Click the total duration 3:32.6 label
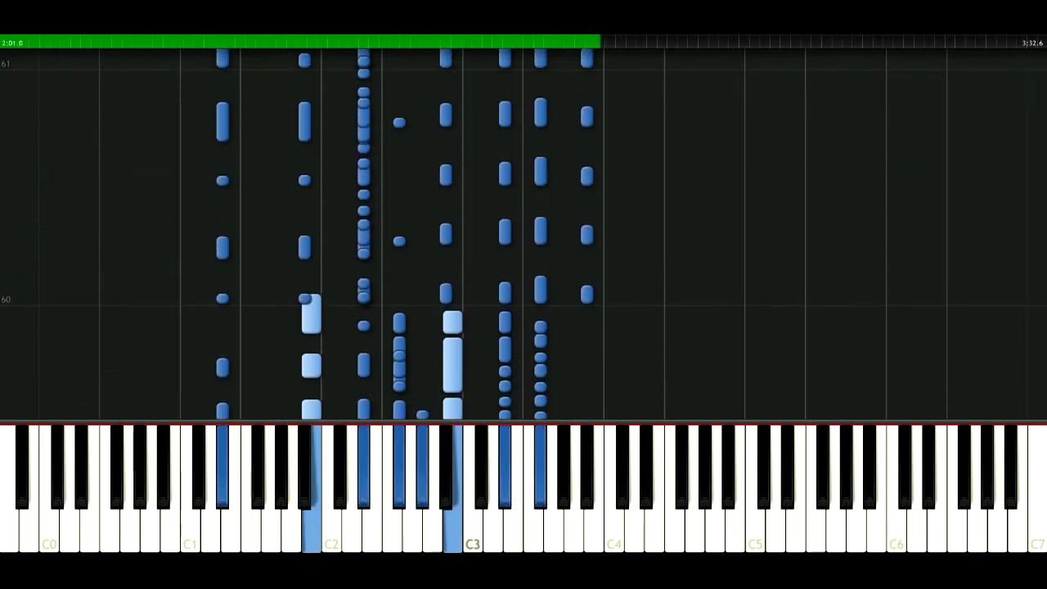 click(1032, 43)
